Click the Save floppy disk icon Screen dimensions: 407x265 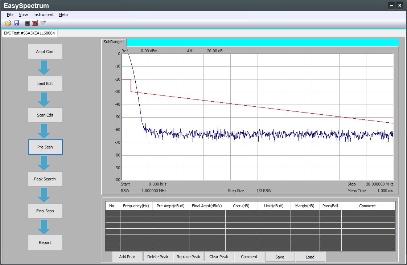16,23
